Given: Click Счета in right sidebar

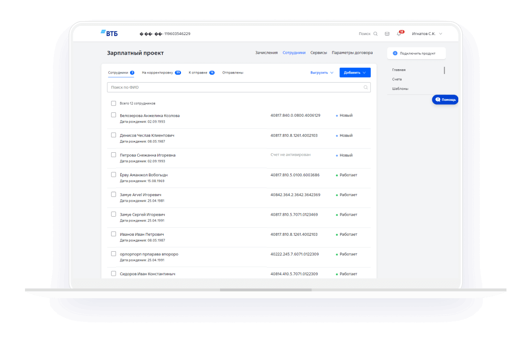Looking at the screenshot, I should coord(397,79).
